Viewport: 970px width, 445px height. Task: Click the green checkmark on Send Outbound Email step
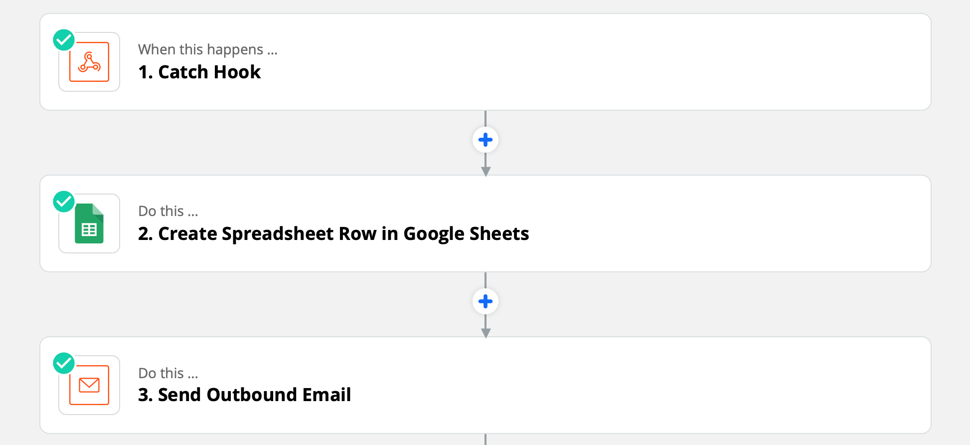(x=64, y=363)
